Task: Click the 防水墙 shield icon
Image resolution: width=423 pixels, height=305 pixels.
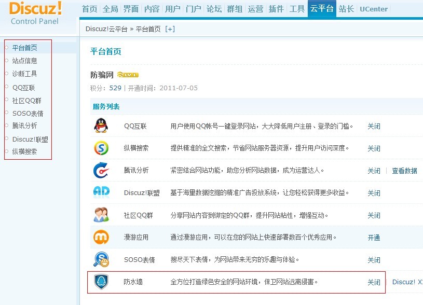Action: pos(101,282)
